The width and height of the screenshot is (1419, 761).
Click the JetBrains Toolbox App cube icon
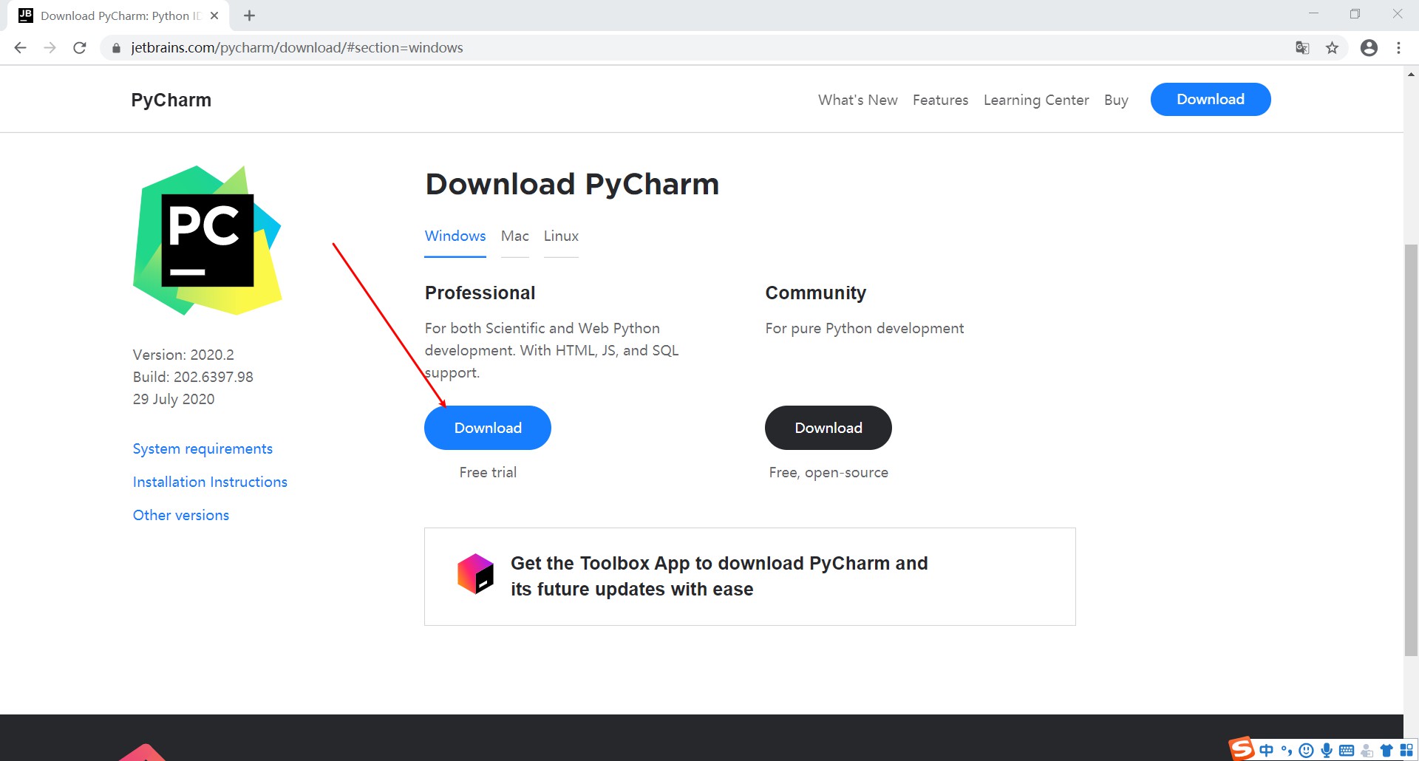pos(475,574)
